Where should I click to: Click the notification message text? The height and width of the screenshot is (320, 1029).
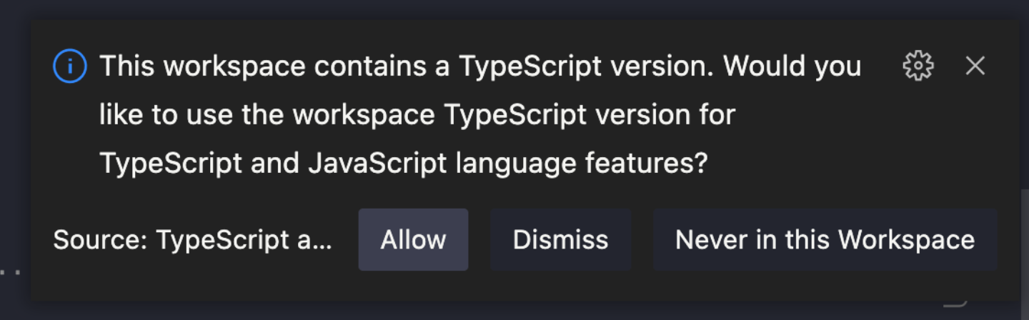[x=480, y=115]
